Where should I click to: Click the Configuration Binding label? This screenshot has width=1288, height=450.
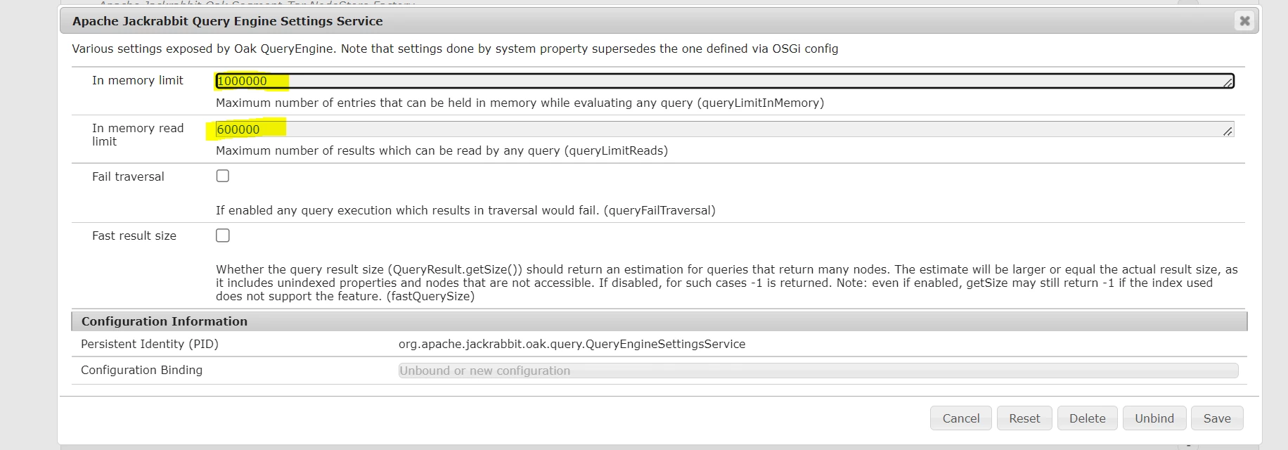141,370
